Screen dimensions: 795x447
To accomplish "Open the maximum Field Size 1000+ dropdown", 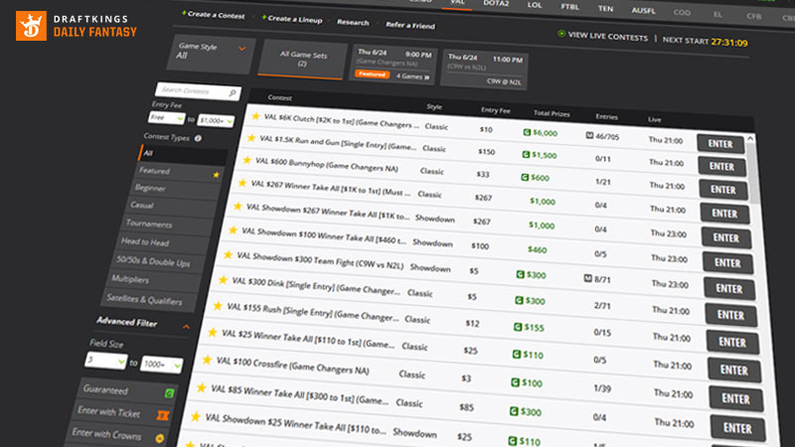I will [x=161, y=365].
